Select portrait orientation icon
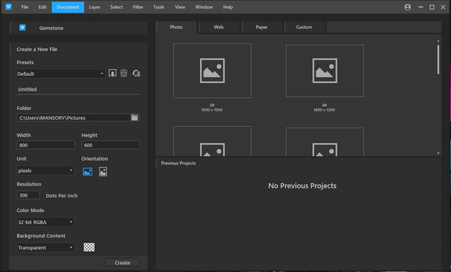Screen dimensions: 451x272 103,172
